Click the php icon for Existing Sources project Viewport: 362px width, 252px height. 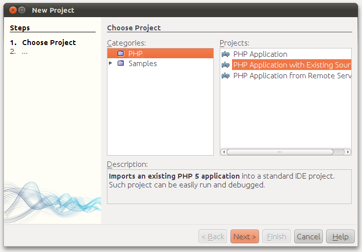pyautogui.click(x=226, y=65)
